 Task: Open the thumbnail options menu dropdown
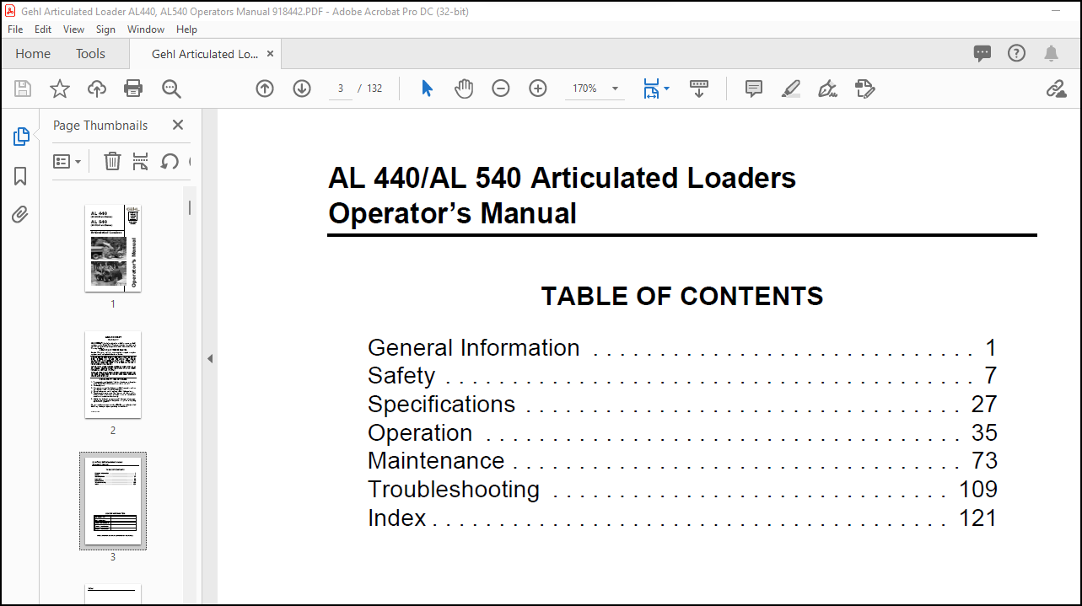tap(67, 161)
